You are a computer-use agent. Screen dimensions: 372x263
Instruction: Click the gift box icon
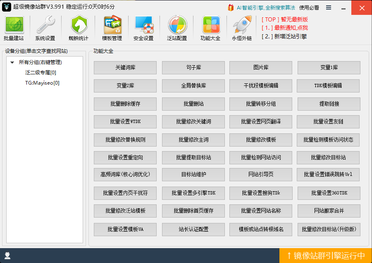230,7
